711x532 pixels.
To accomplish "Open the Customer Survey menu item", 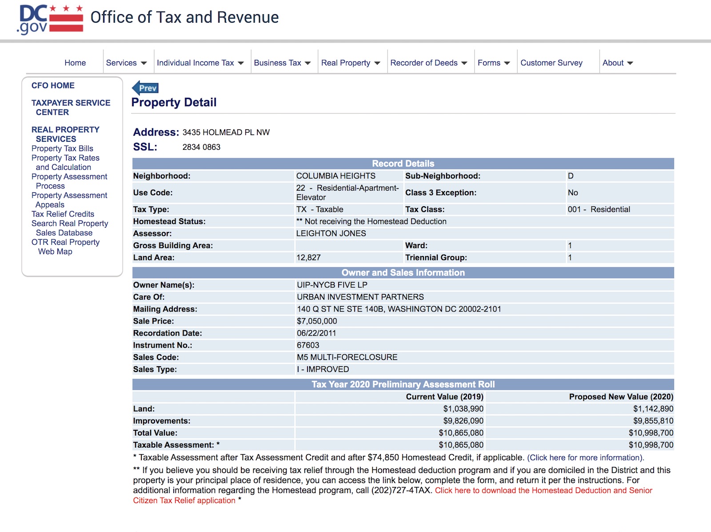I will click(551, 63).
